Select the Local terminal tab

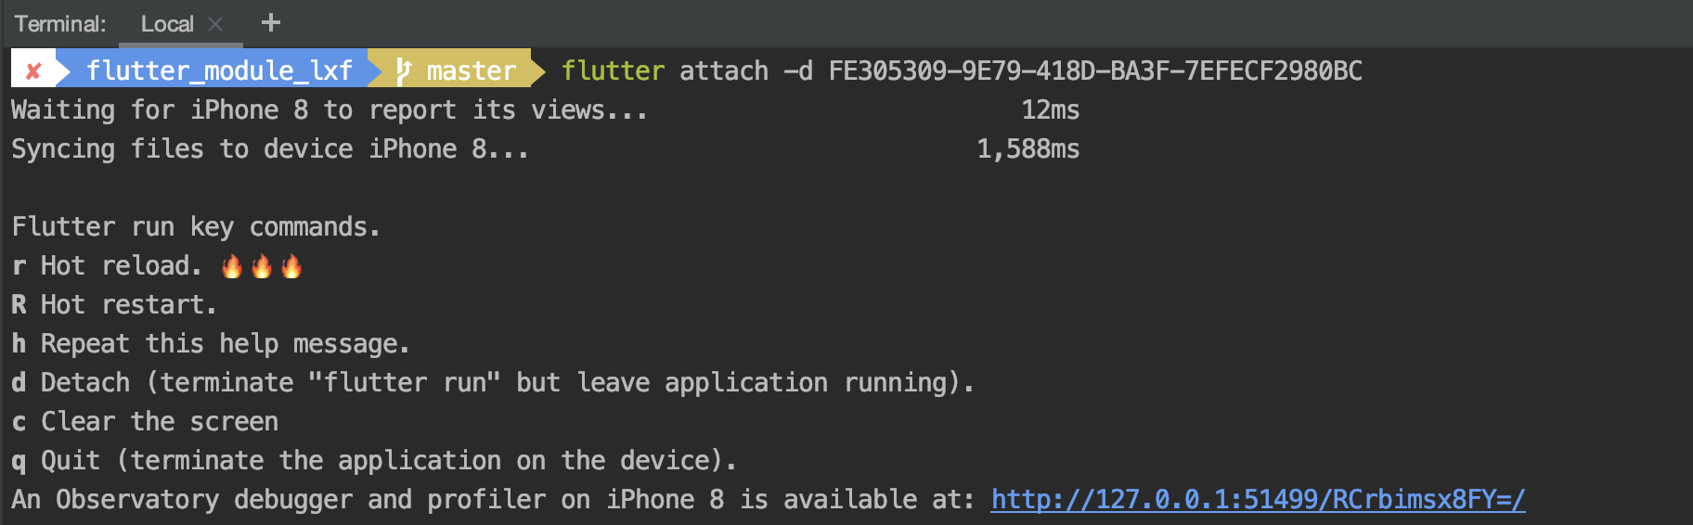[x=167, y=24]
